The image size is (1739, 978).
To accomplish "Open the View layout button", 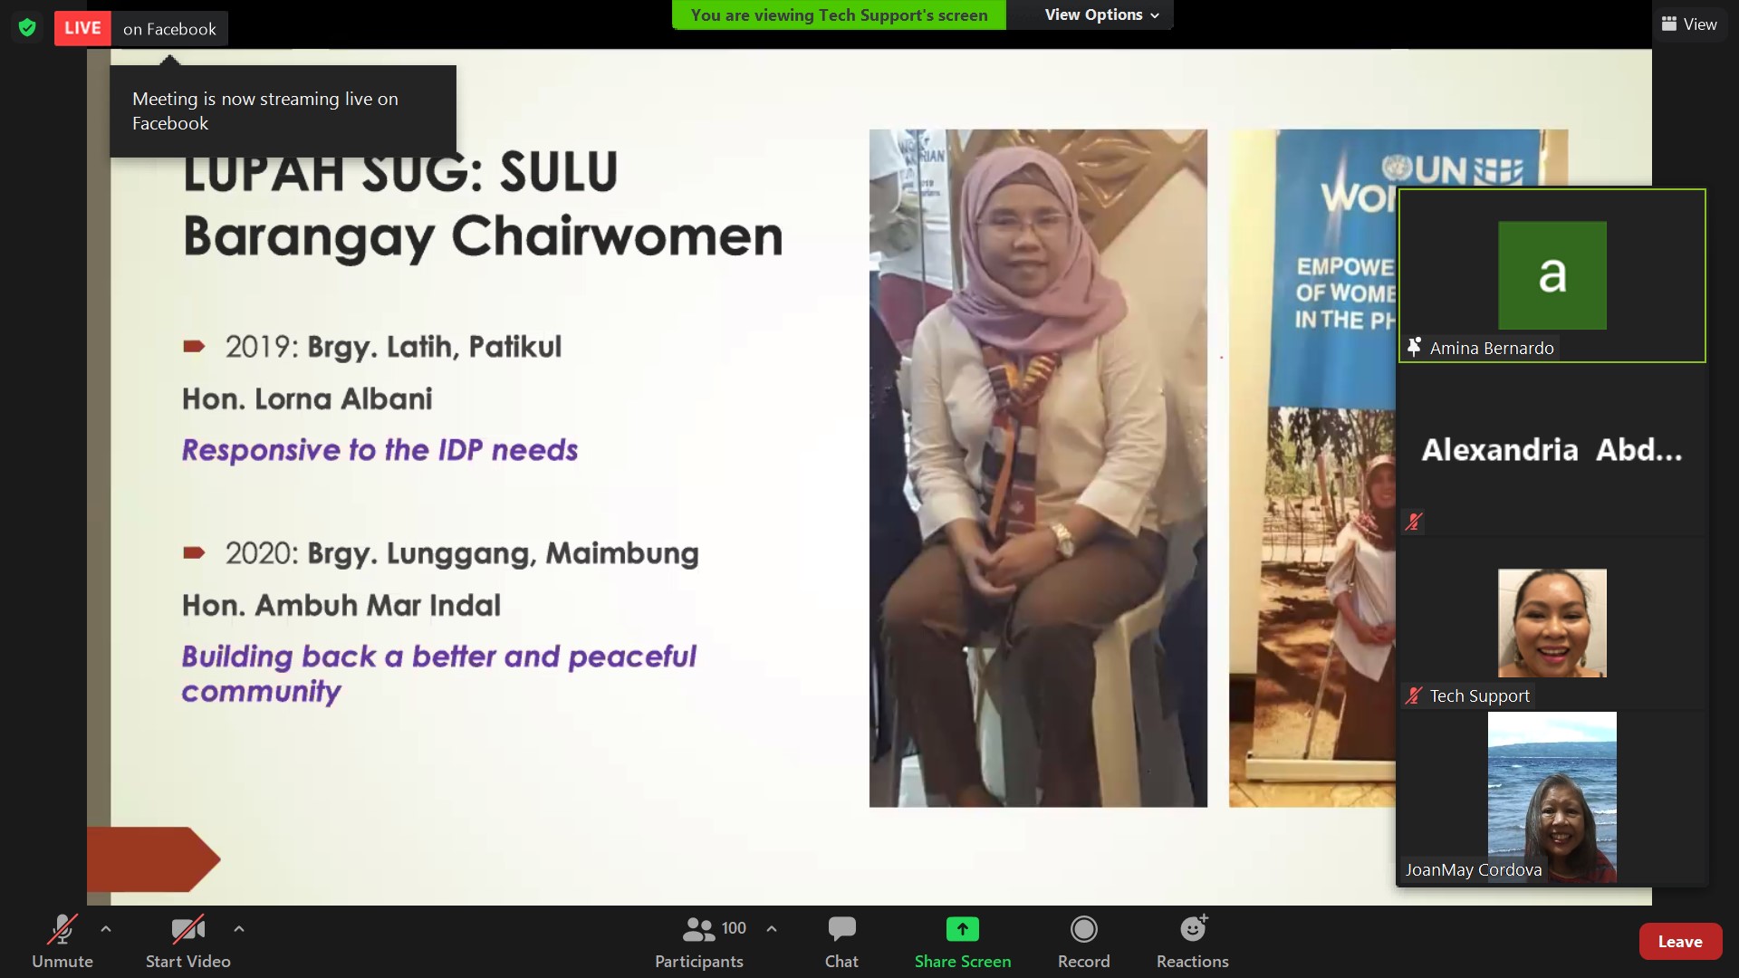I will pos(1689,24).
